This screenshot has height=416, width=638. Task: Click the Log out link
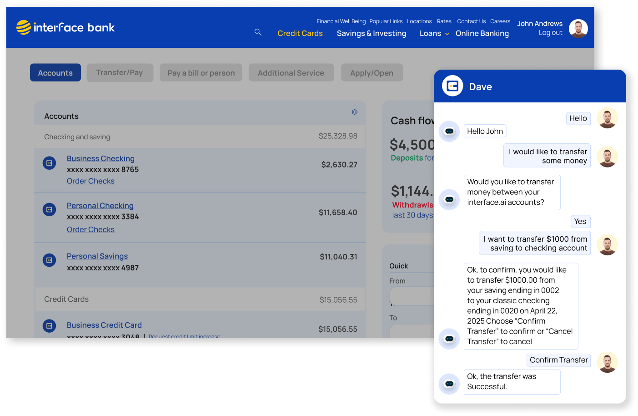tap(550, 33)
